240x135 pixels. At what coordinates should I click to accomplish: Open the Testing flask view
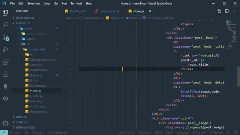point(5,74)
